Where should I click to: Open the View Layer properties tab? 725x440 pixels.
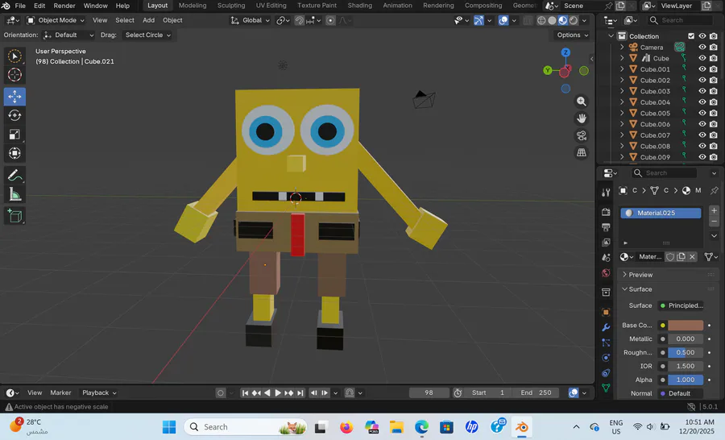coord(606,243)
